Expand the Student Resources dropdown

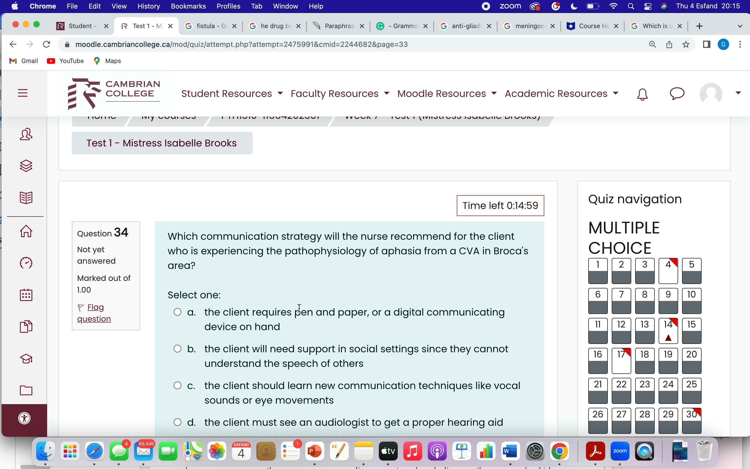tap(232, 94)
